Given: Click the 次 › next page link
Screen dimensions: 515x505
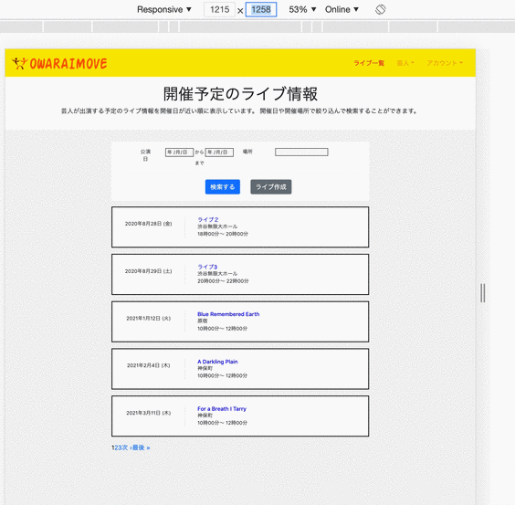Looking at the screenshot, I should click(x=126, y=447).
